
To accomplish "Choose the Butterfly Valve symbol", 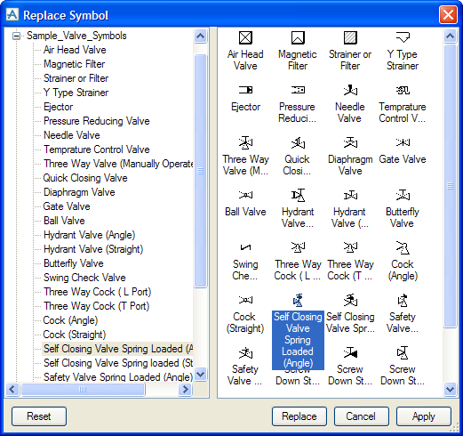I will point(403,195).
